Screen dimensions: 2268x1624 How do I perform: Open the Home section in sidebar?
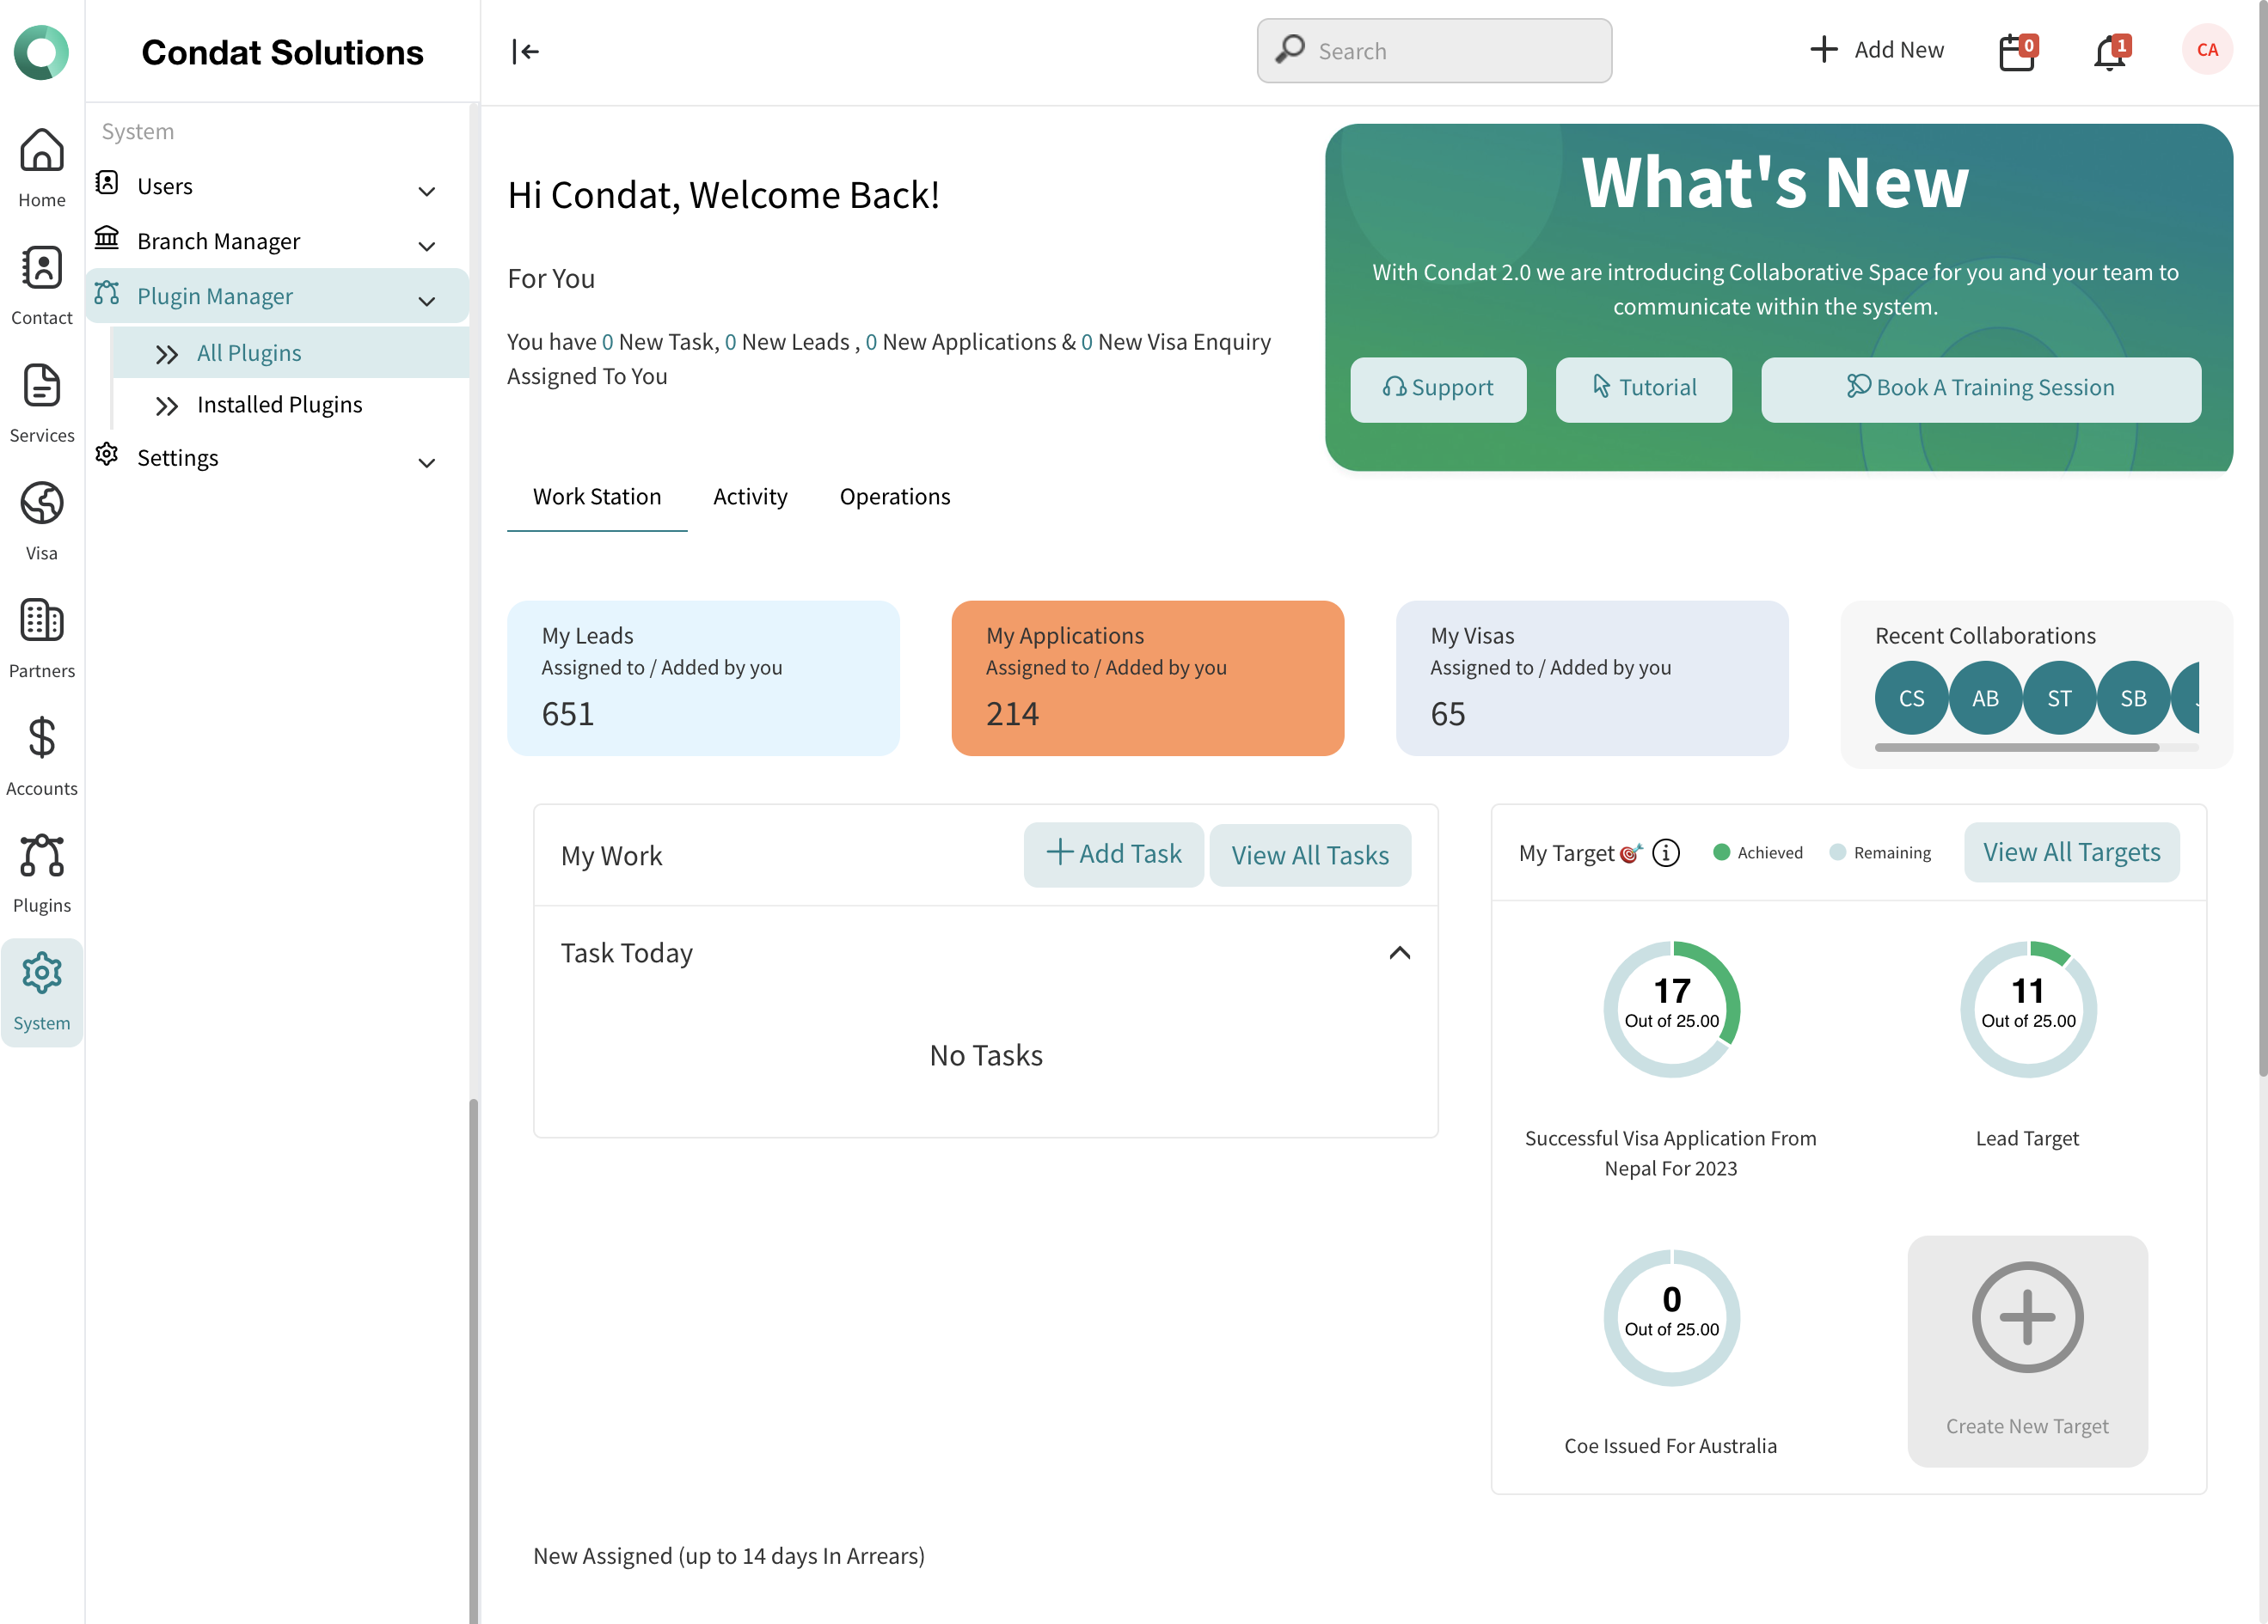42,168
